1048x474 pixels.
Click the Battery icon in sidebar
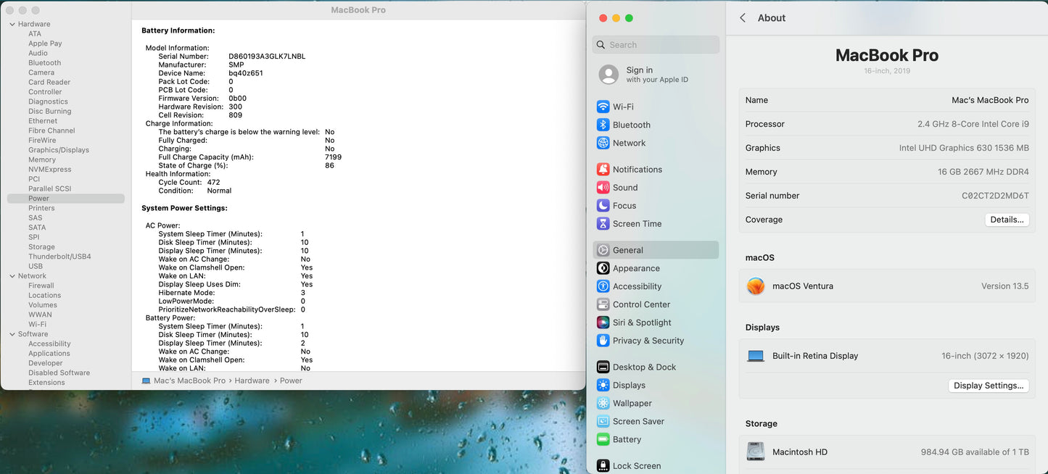[603, 439]
